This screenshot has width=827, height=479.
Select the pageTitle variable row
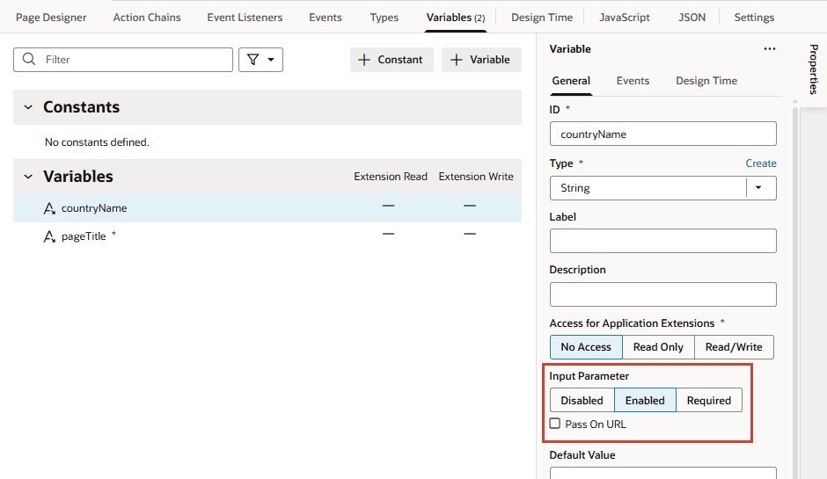point(267,236)
